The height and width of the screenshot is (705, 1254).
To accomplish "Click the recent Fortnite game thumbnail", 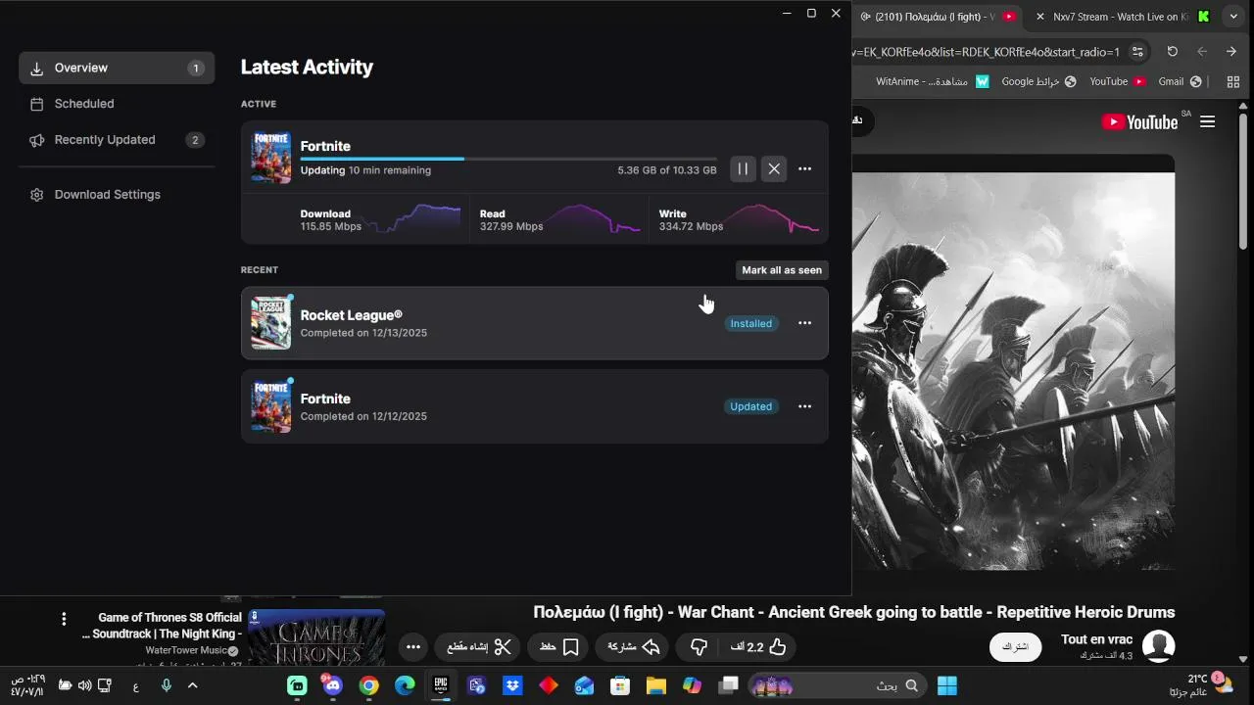I will pos(271,406).
